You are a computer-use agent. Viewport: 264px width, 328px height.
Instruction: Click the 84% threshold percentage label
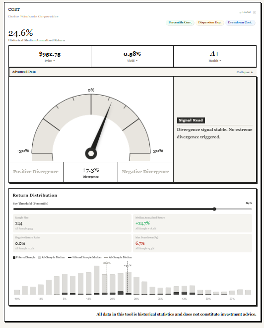point(249,203)
